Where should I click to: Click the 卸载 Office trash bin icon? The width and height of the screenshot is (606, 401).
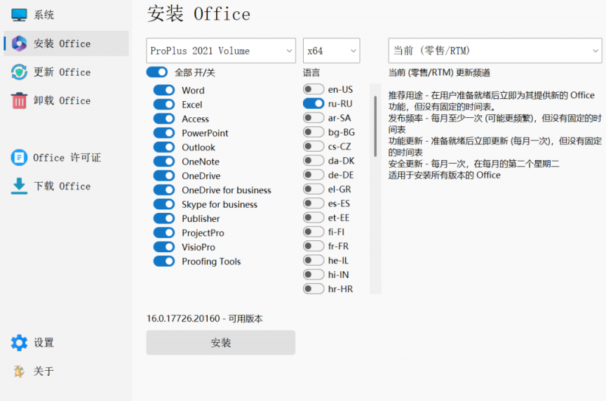click(x=19, y=100)
